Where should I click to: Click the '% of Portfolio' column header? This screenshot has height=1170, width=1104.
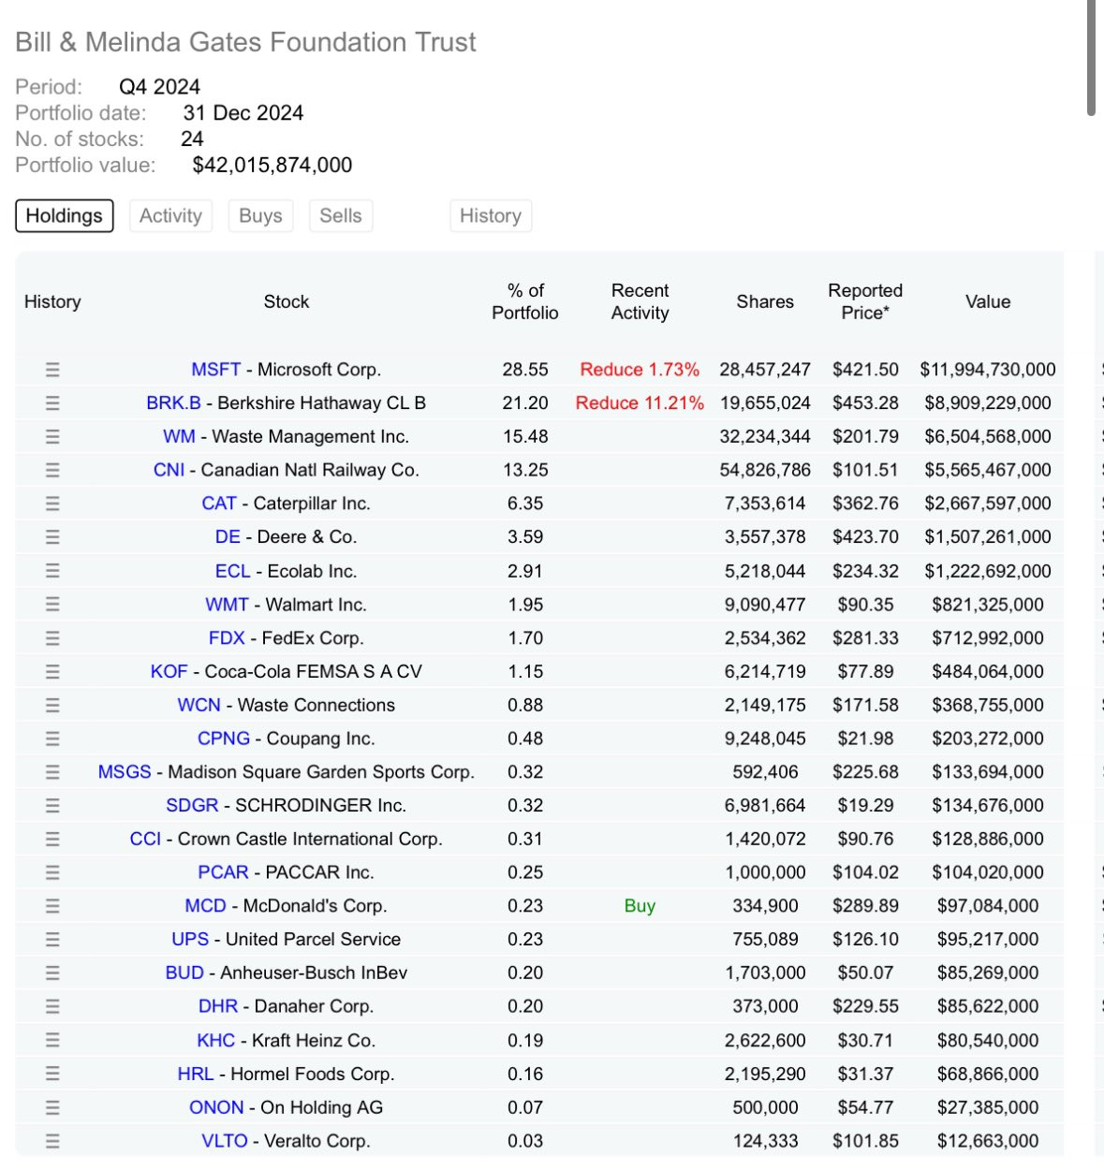[x=525, y=301]
